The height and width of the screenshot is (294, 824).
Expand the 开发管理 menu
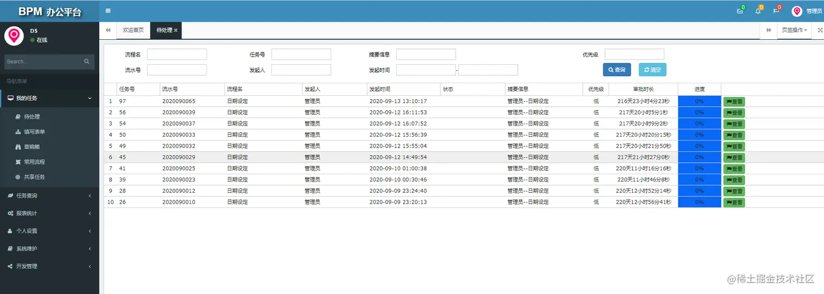[x=50, y=266]
